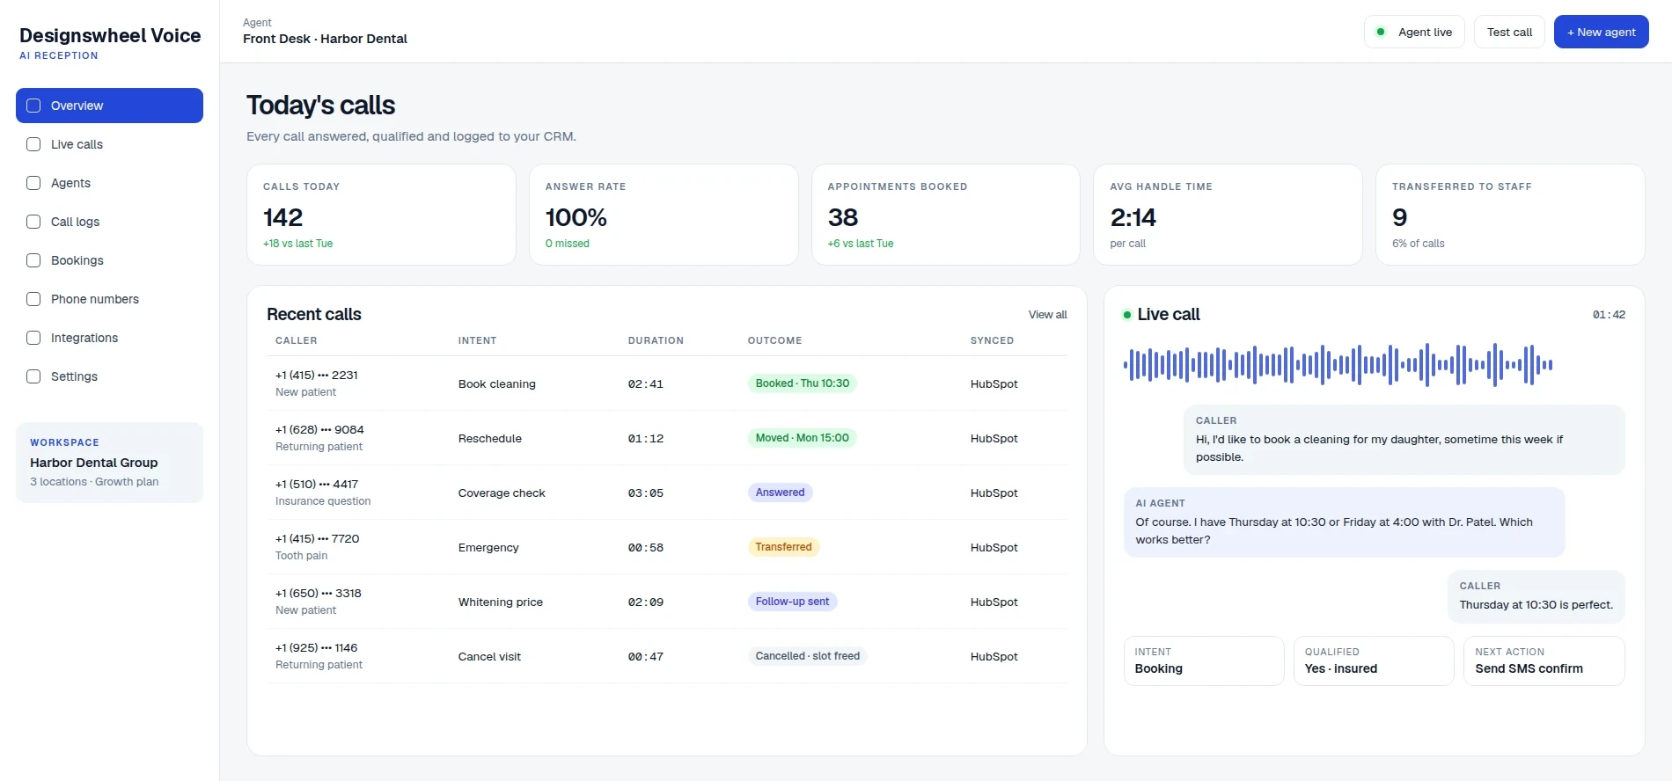Click the Follow-up sent badge
The height and width of the screenshot is (781, 1672).
[x=792, y=602]
